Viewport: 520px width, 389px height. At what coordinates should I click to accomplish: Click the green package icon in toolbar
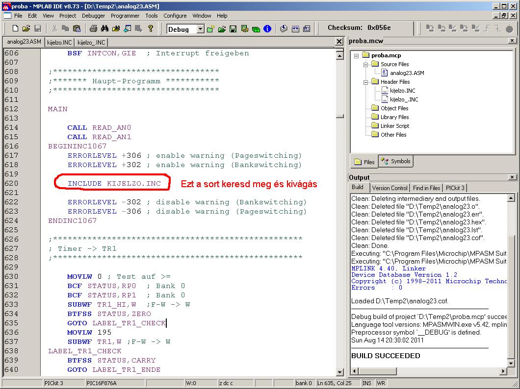click(x=256, y=29)
